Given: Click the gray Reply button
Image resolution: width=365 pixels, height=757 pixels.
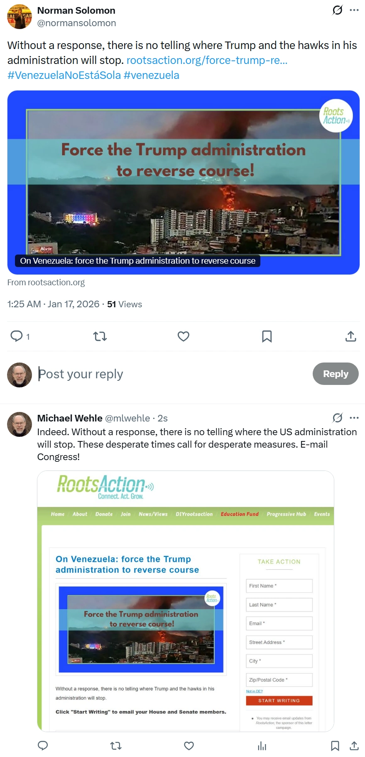Looking at the screenshot, I should coord(336,374).
